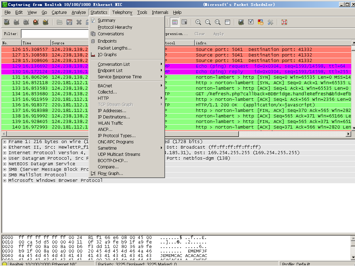Click hex pane scrollbar up arrow
355x266 pixels.
(x=353, y=238)
